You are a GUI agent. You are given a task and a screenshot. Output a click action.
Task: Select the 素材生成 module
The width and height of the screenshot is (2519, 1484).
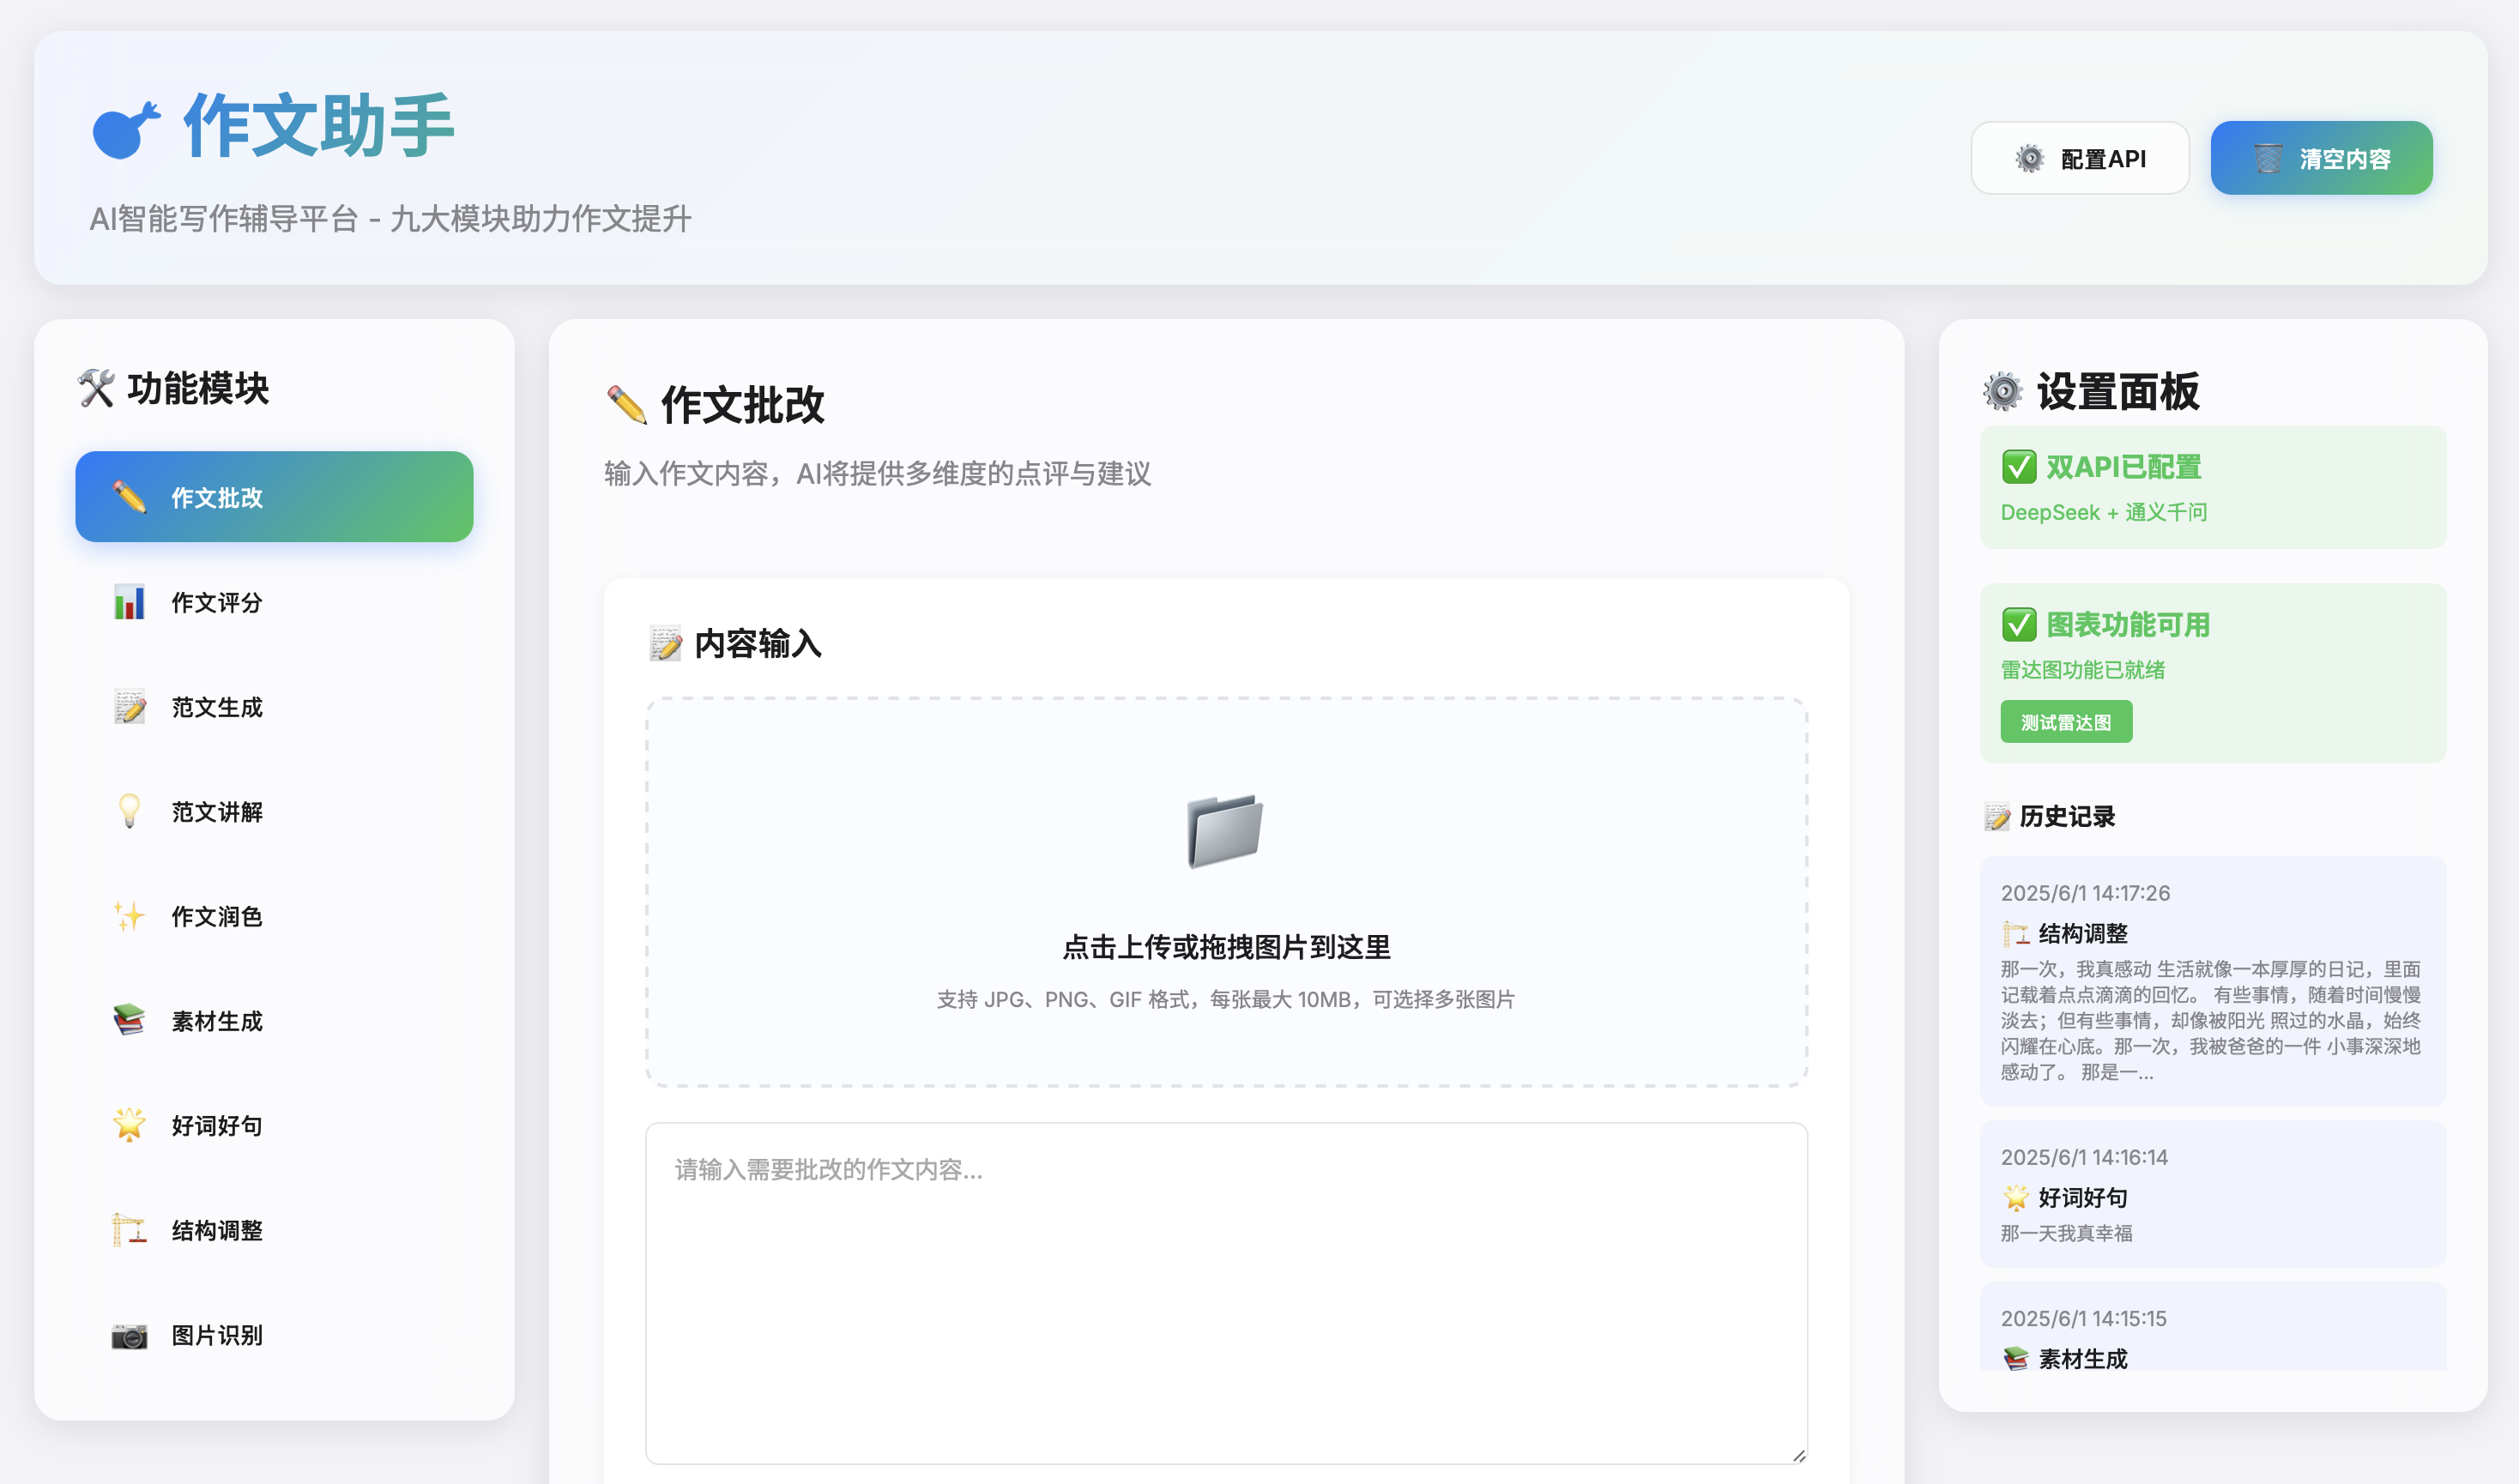pyautogui.click(x=274, y=1021)
